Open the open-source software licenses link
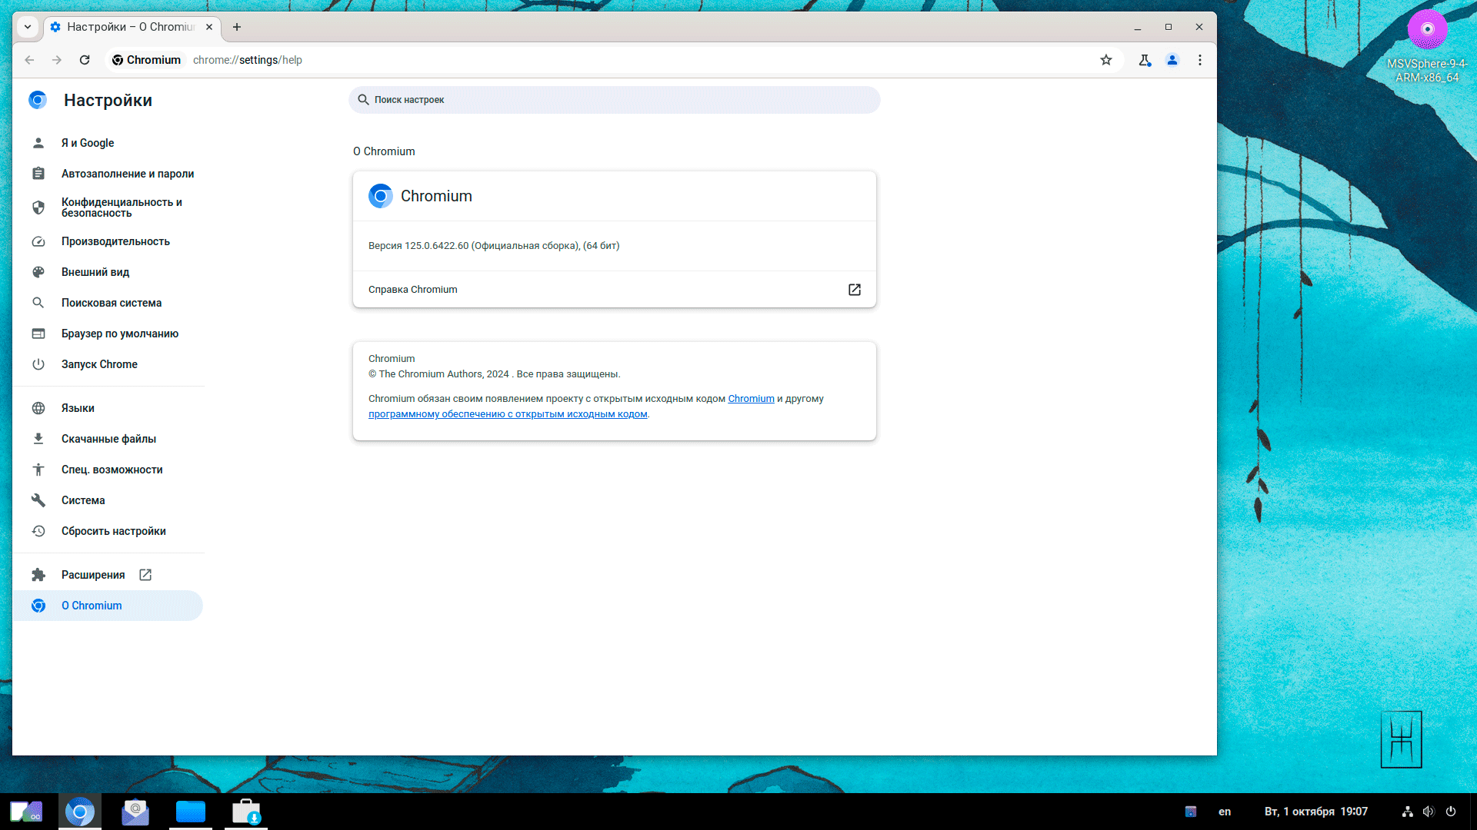Viewport: 1477px width, 830px height. click(508, 414)
